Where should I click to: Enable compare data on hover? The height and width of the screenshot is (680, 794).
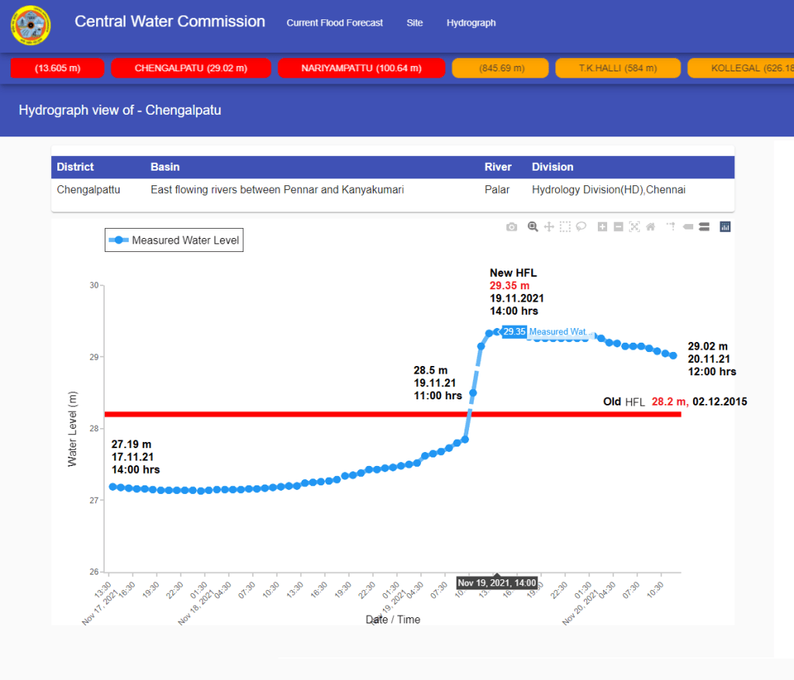pos(704,227)
